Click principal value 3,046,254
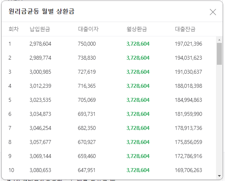This screenshot has width=225, height=181. pos(40,128)
